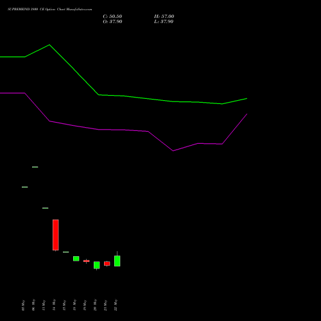This screenshot has width=321, height=321.
Task: Click the flat candle mark for 06 May
Action: (x=35, y=167)
